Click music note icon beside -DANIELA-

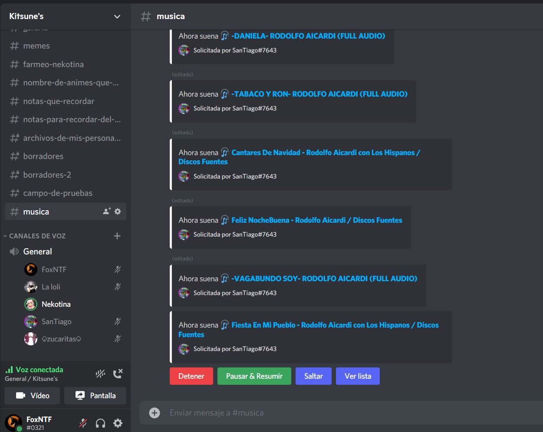pyautogui.click(x=225, y=36)
